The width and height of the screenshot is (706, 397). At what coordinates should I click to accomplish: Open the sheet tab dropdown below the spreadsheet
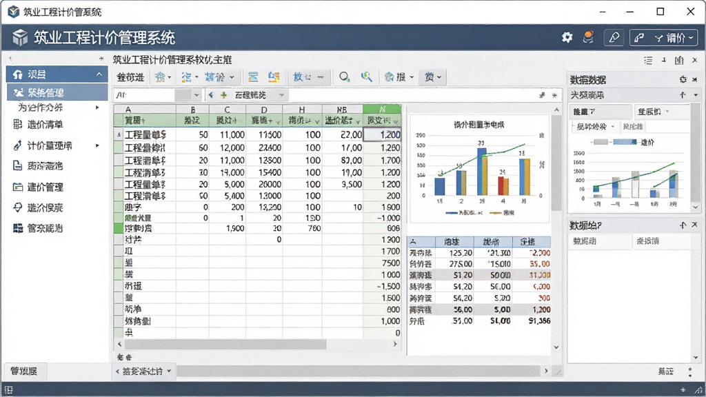point(170,371)
